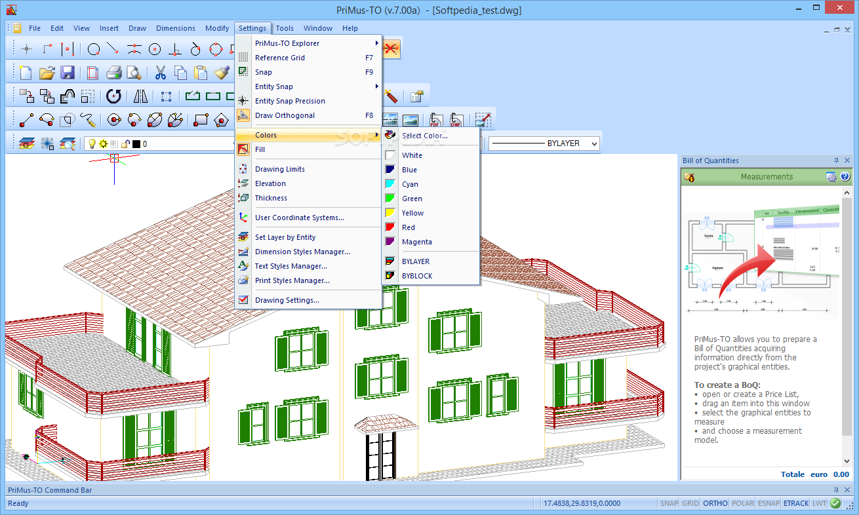Toggle POLAR in the status bar
Viewport: 859px width, 515px height.
[743, 503]
